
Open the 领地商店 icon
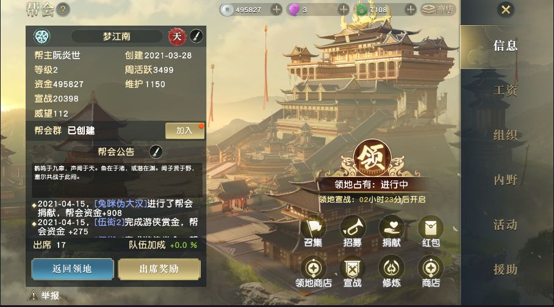coord(314,268)
